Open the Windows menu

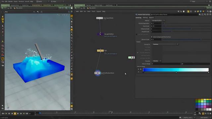(x=21, y=1)
